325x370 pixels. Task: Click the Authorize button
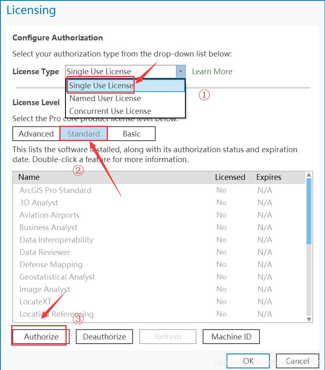[x=41, y=337]
